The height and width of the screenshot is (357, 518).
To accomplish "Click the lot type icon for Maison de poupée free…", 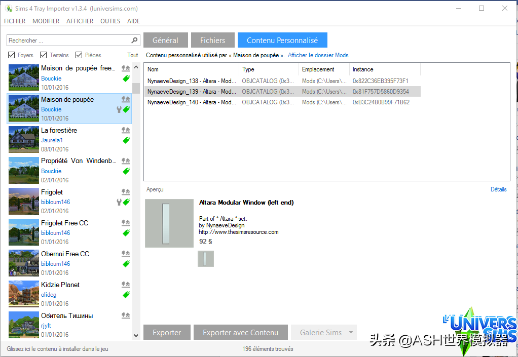I will [x=126, y=68].
